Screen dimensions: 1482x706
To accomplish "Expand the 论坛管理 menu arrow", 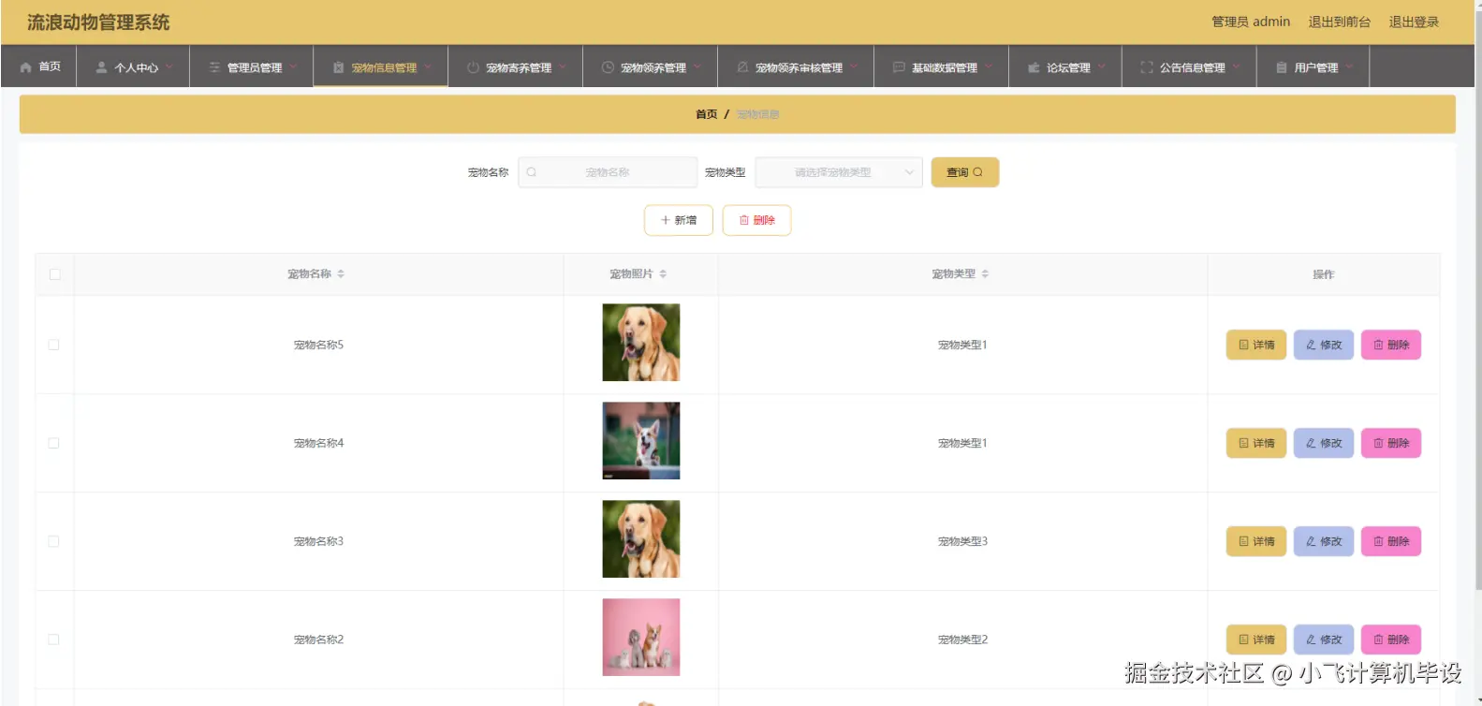I will (1102, 67).
